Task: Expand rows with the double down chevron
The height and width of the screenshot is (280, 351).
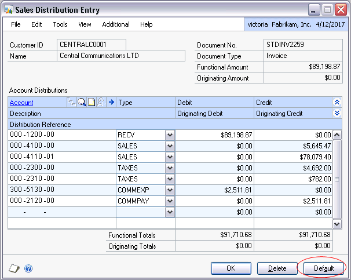Action: 337,114
